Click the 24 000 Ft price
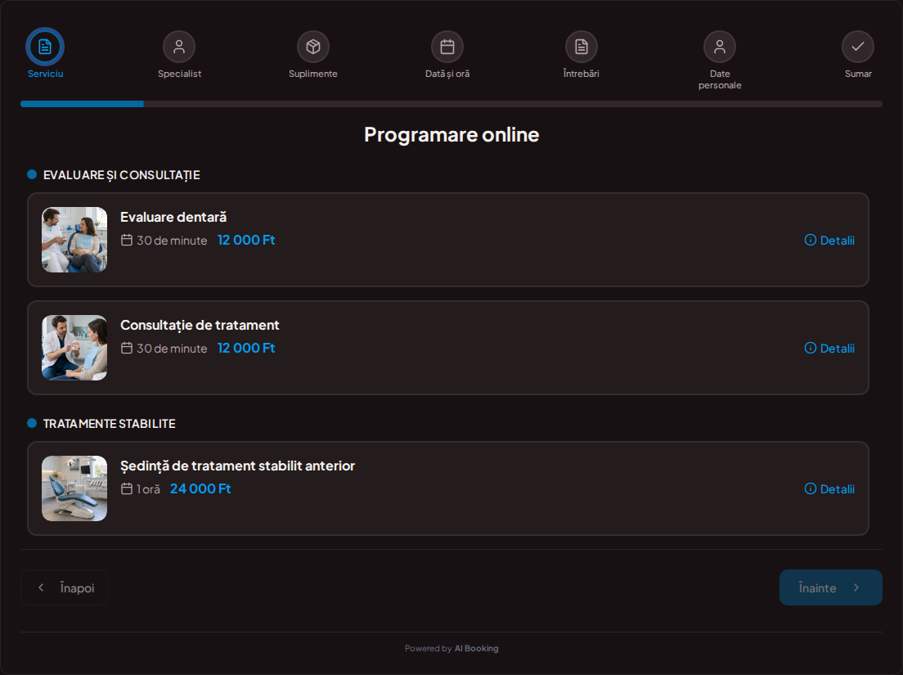Viewport: 903px width, 675px height. tap(200, 489)
